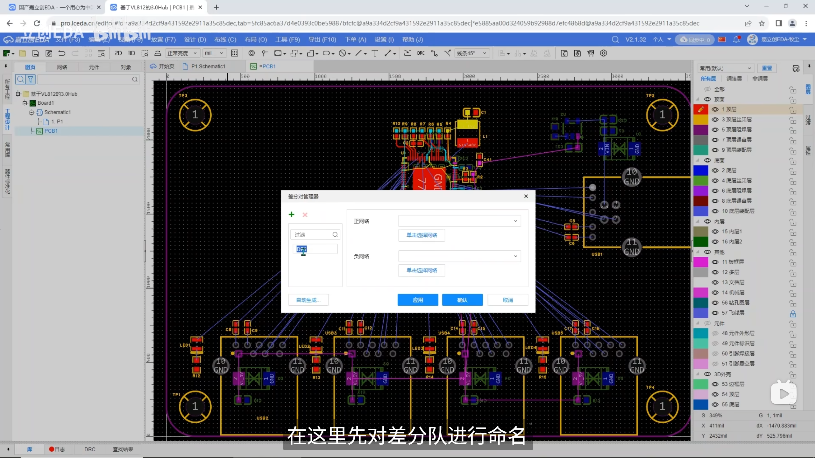Click the blue 2 底层 color swatch

pos(701,170)
